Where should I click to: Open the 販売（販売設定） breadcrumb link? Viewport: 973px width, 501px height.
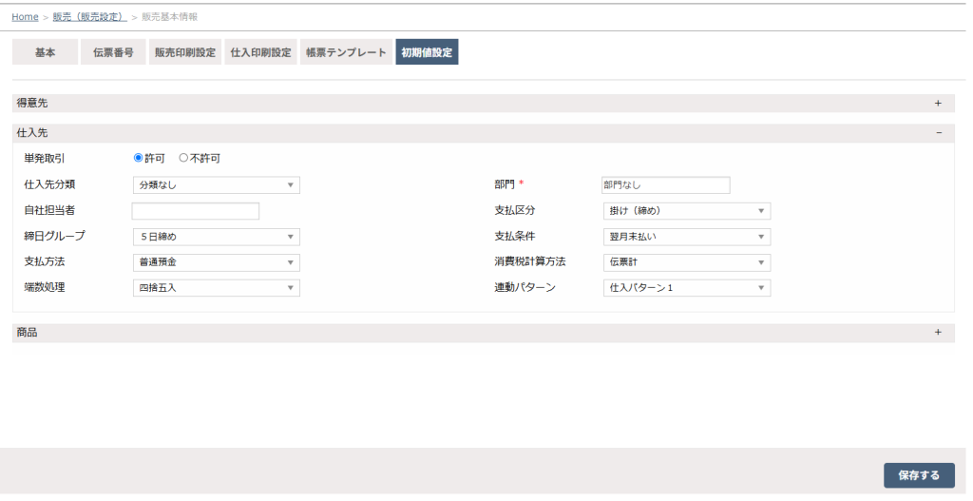pos(90,17)
